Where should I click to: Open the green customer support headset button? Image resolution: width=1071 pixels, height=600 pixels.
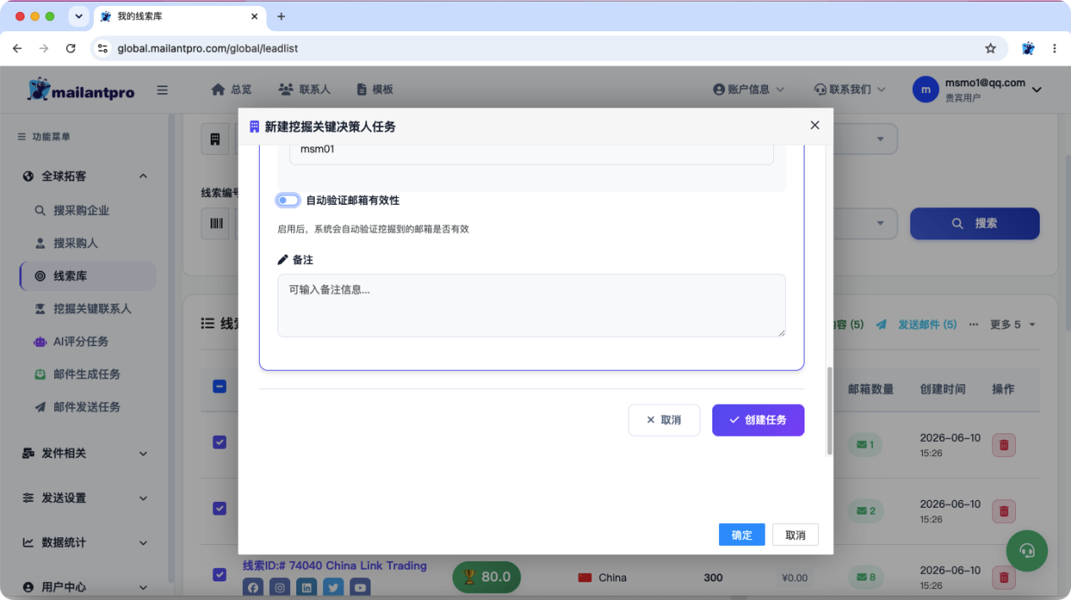[x=1027, y=551]
